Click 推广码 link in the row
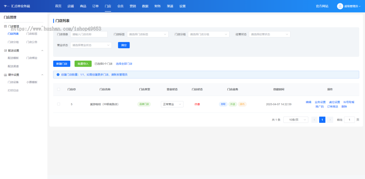 tap(320, 106)
